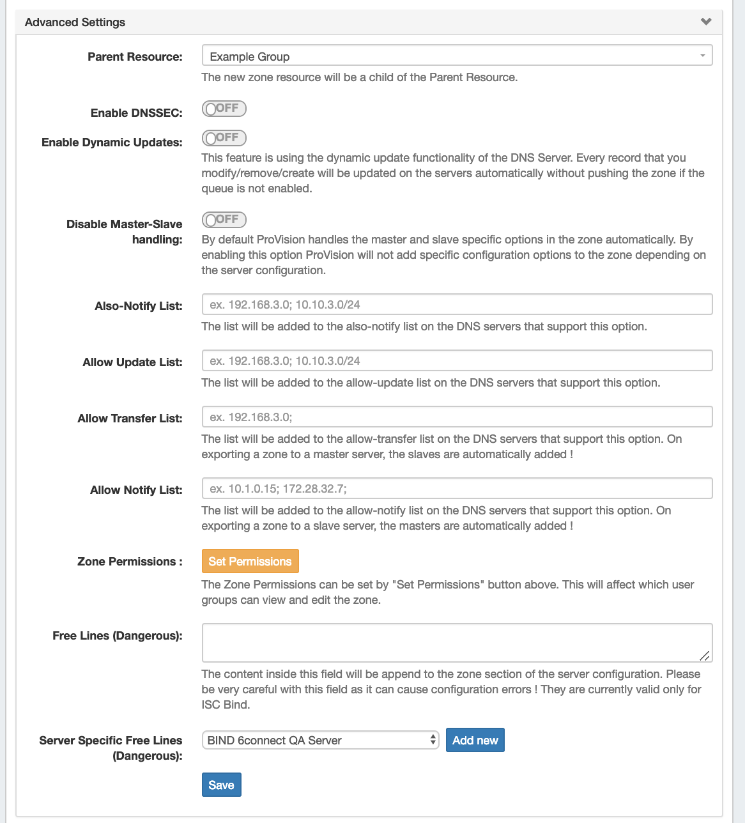The height and width of the screenshot is (823, 745).
Task: Click into the Allow Transfer List field
Action: 456,417
